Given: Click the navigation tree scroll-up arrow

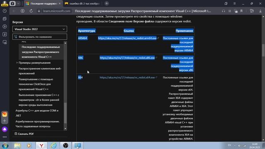Looking at the screenshot, I should [65, 43].
